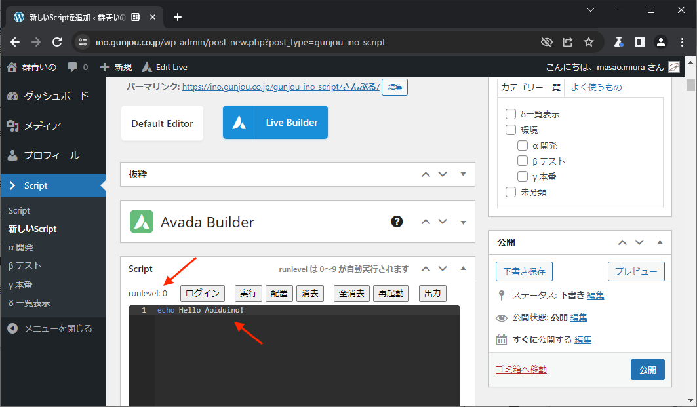This screenshot has width=697, height=407.
Task: Open メディア in the admin sidebar
Action: [43, 126]
